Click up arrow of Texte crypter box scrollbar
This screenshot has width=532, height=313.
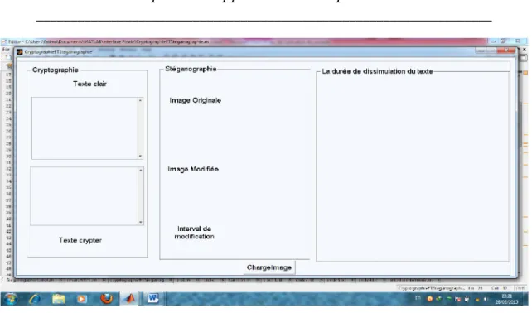(141, 171)
